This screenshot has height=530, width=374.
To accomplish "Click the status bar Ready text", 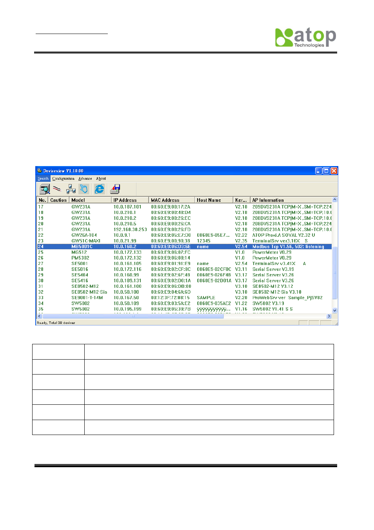I will point(56,323).
